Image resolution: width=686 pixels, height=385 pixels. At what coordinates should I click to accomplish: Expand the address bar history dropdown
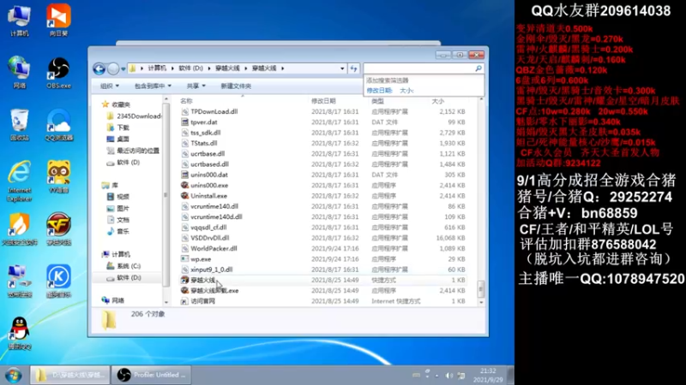pos(342,68)
